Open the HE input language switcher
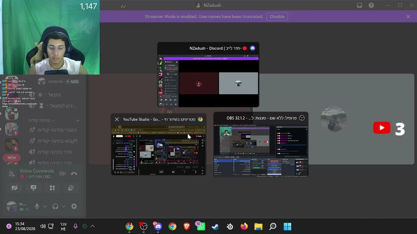This screenshot has height=234, width=417. (63, 227)
